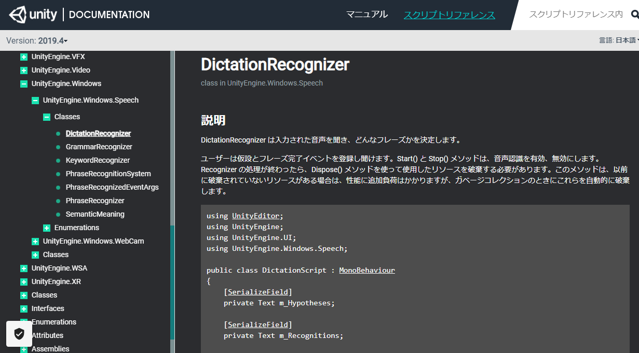Focus the スクリプトリファレンス内 search field
Viewport: 639px width, 353px height.
pos(576,15)
